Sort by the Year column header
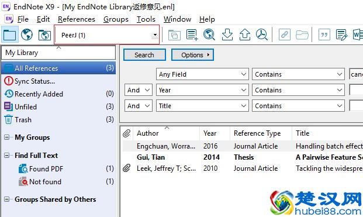The image size is (363, 217). [x=215, y=133]
